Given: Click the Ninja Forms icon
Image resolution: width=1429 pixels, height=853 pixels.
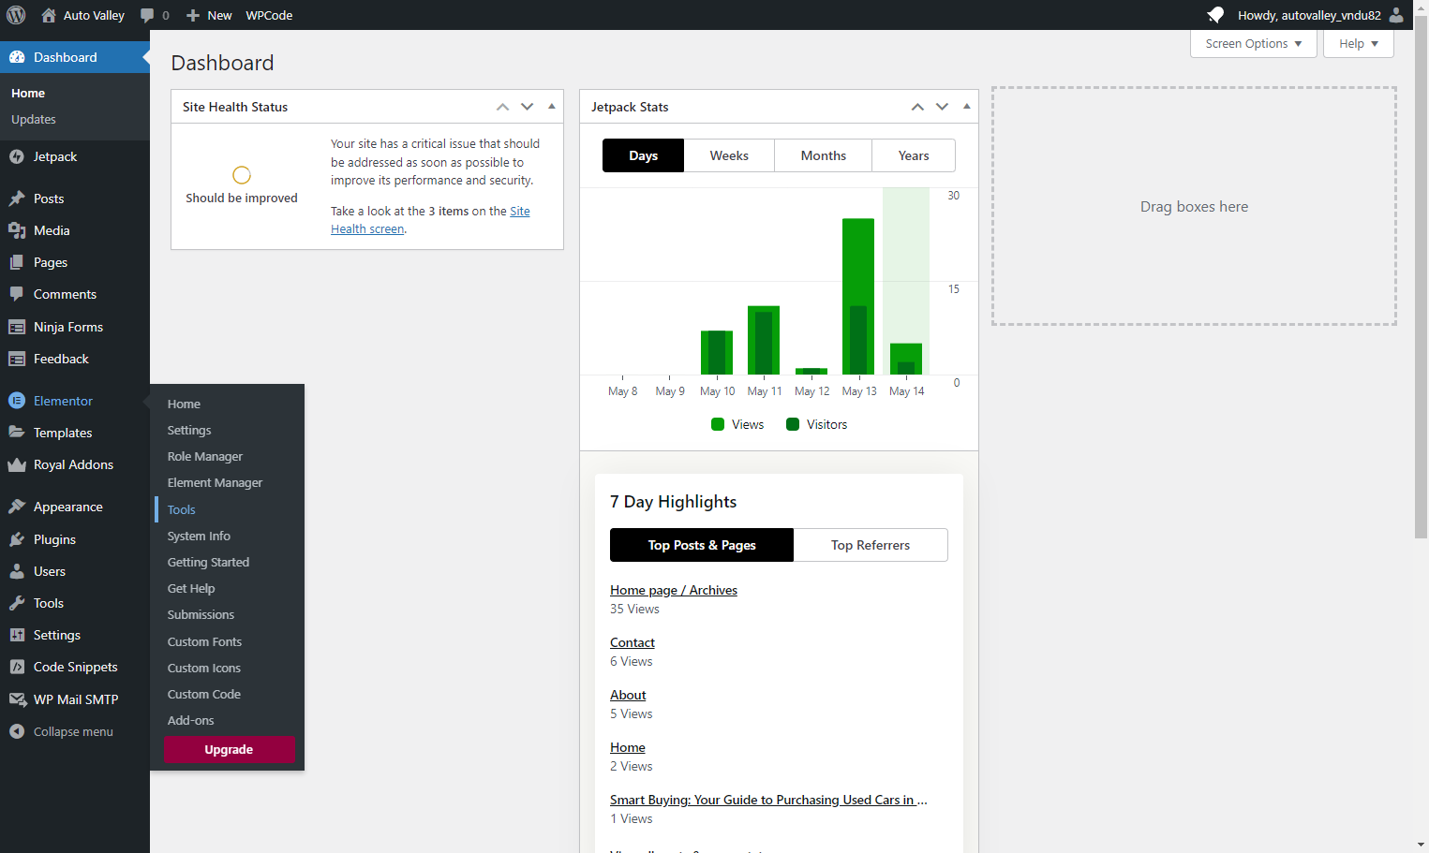Looking at the screenshot, I should [x=17, y=327].
